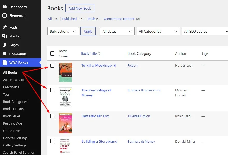Click the Media icon in sidebar
This screenshot has height=155, width=228.
click(x=5, y=36)
